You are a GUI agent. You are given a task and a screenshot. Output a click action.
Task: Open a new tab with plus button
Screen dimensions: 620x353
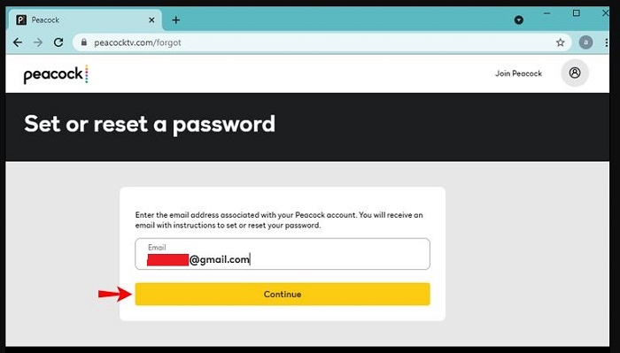[176, 19]
